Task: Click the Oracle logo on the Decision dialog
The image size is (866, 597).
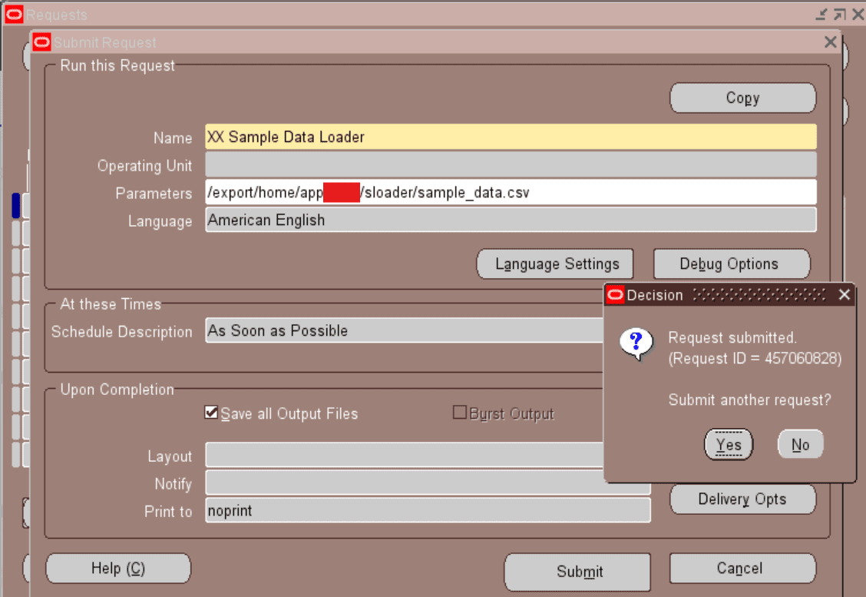Action: coord(615,295)
